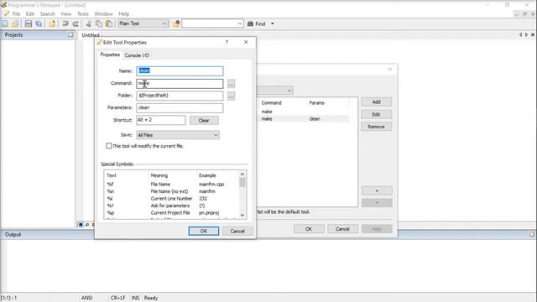Click the yellow Close document icon in the toolbar

pyautogui.click(x=52, y=23)
